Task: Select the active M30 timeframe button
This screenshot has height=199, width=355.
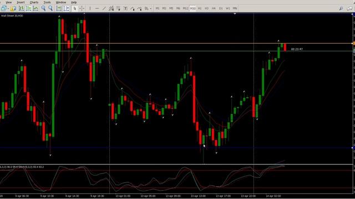Action: tap(192, 9)
